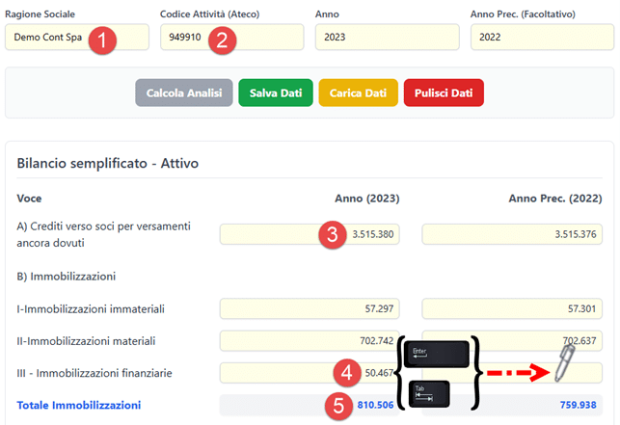The width and height of the screenshot is (620, 425).
Task: Select Immobilizzazioni immateriali 2023 field 57.297
Action: point(310,308)
